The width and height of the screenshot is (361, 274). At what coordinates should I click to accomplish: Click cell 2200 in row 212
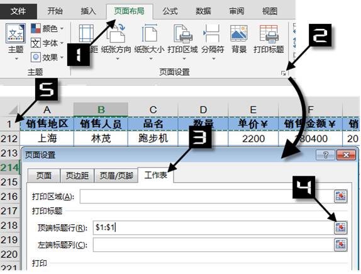[x=253, y=139]
